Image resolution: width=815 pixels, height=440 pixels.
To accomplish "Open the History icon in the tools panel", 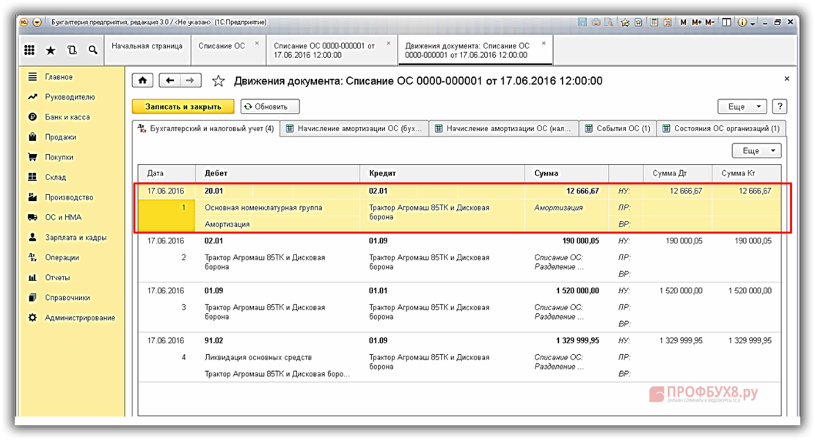I will (x=72, y=50).
